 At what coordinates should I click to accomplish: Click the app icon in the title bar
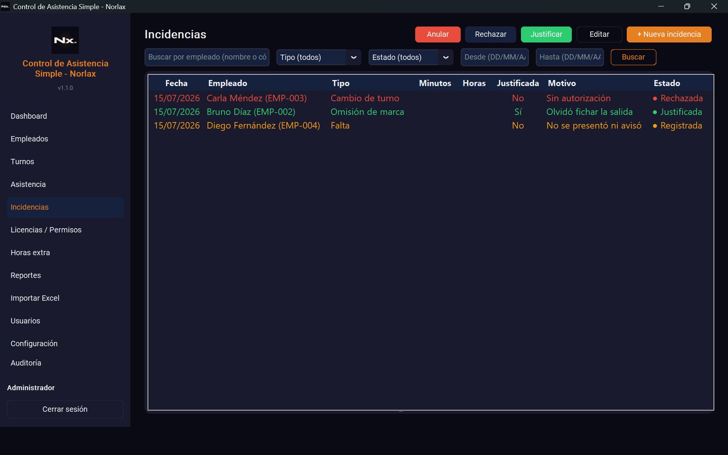5,6
